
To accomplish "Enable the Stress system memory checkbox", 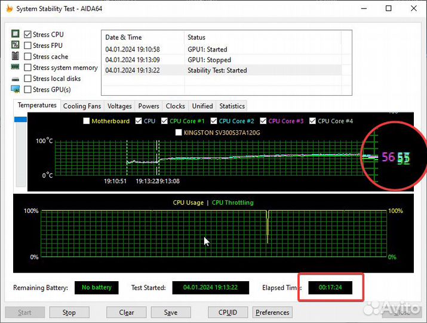I will (x=27, y=68).
